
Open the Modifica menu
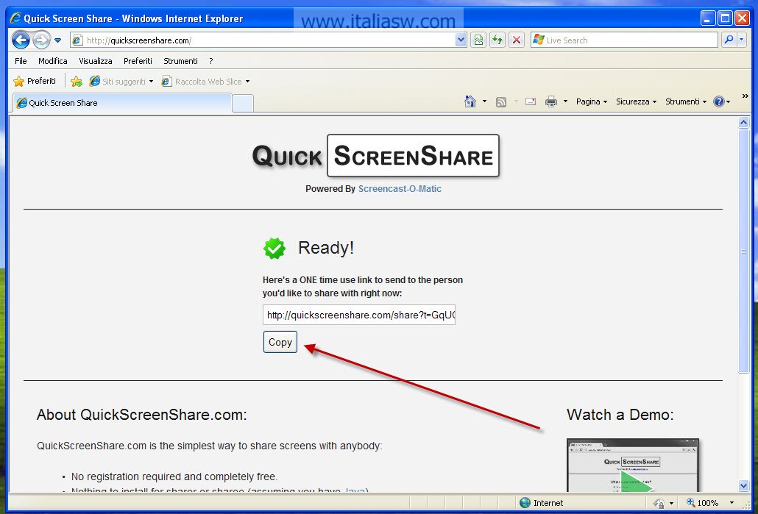(x=53, y=61)
